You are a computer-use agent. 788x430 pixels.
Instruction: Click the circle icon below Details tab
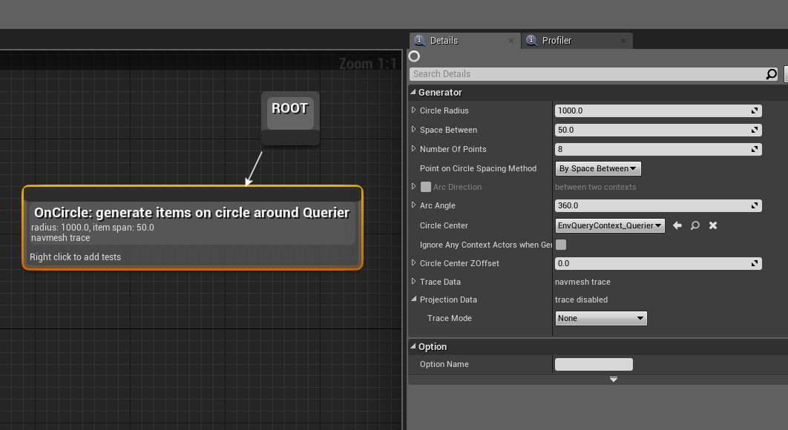(414, 56)
